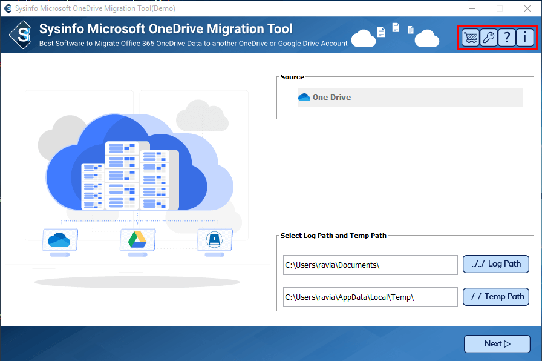Open the Log Path browse button

pyautogui.click(x=496, y=264)
